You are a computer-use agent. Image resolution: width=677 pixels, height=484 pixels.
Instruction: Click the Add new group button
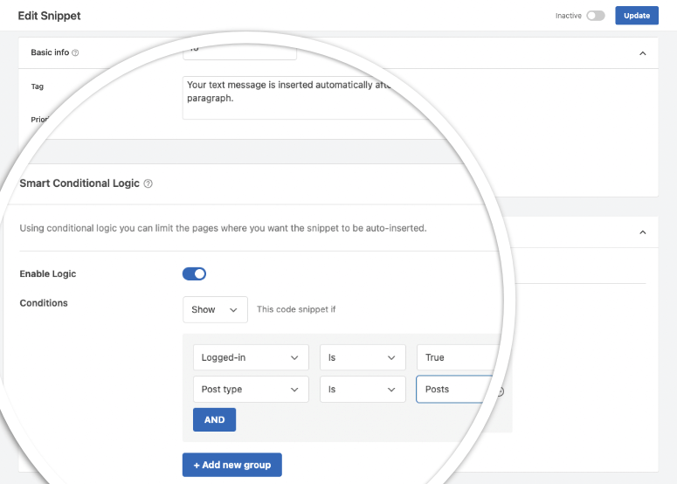(x=231, y=465)
